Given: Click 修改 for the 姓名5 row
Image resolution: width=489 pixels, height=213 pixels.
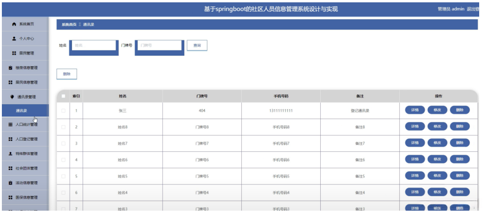Looking at the screenshot, I should (x=437, y=176).
